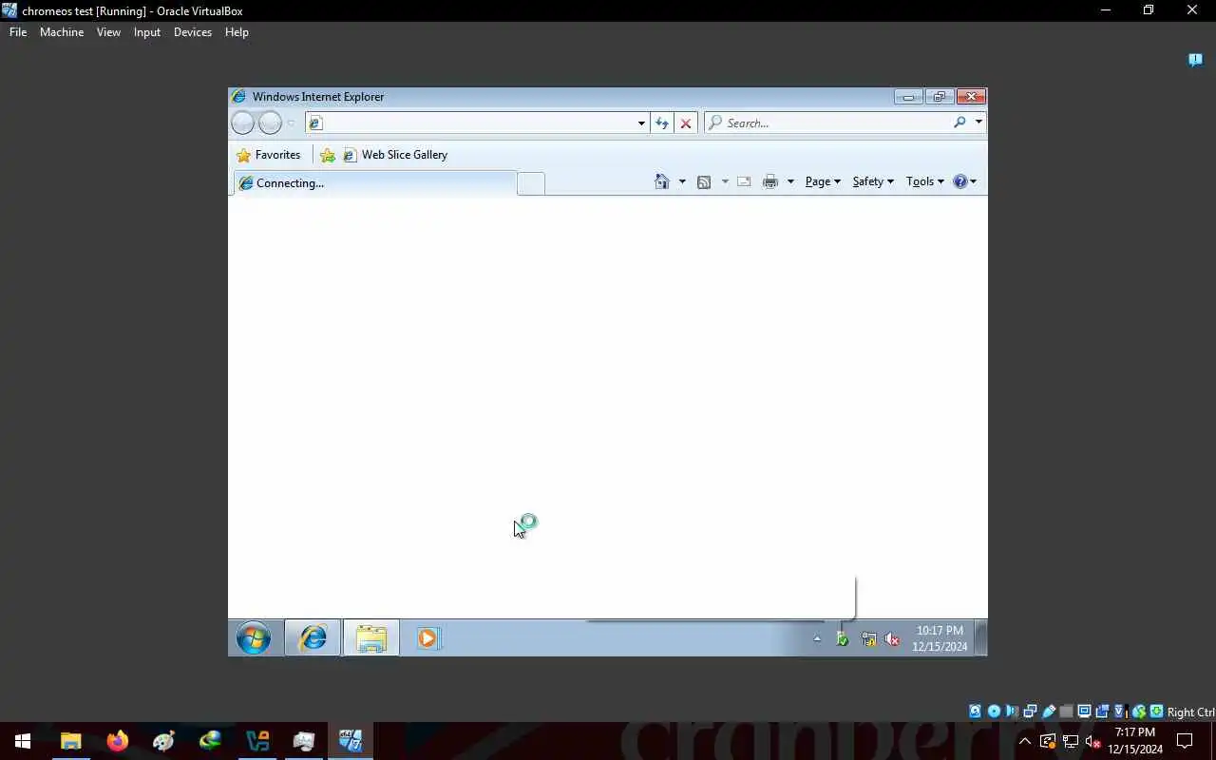Click the Help question mark icon
Viewport: 1216px width, 760px height.
(960, 181)
